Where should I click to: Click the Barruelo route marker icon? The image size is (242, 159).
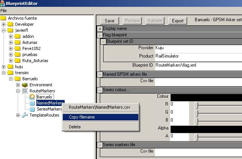(x=32, y=97)
